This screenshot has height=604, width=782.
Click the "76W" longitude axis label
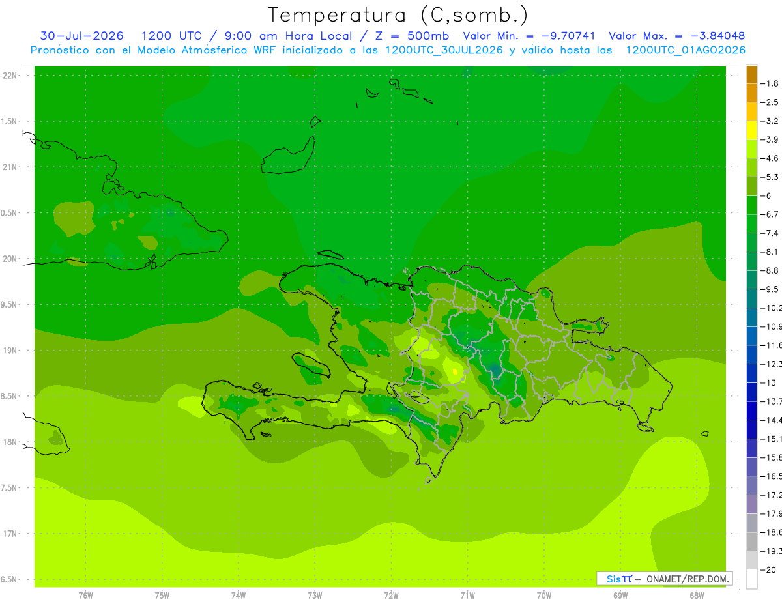tap(85, 596)
